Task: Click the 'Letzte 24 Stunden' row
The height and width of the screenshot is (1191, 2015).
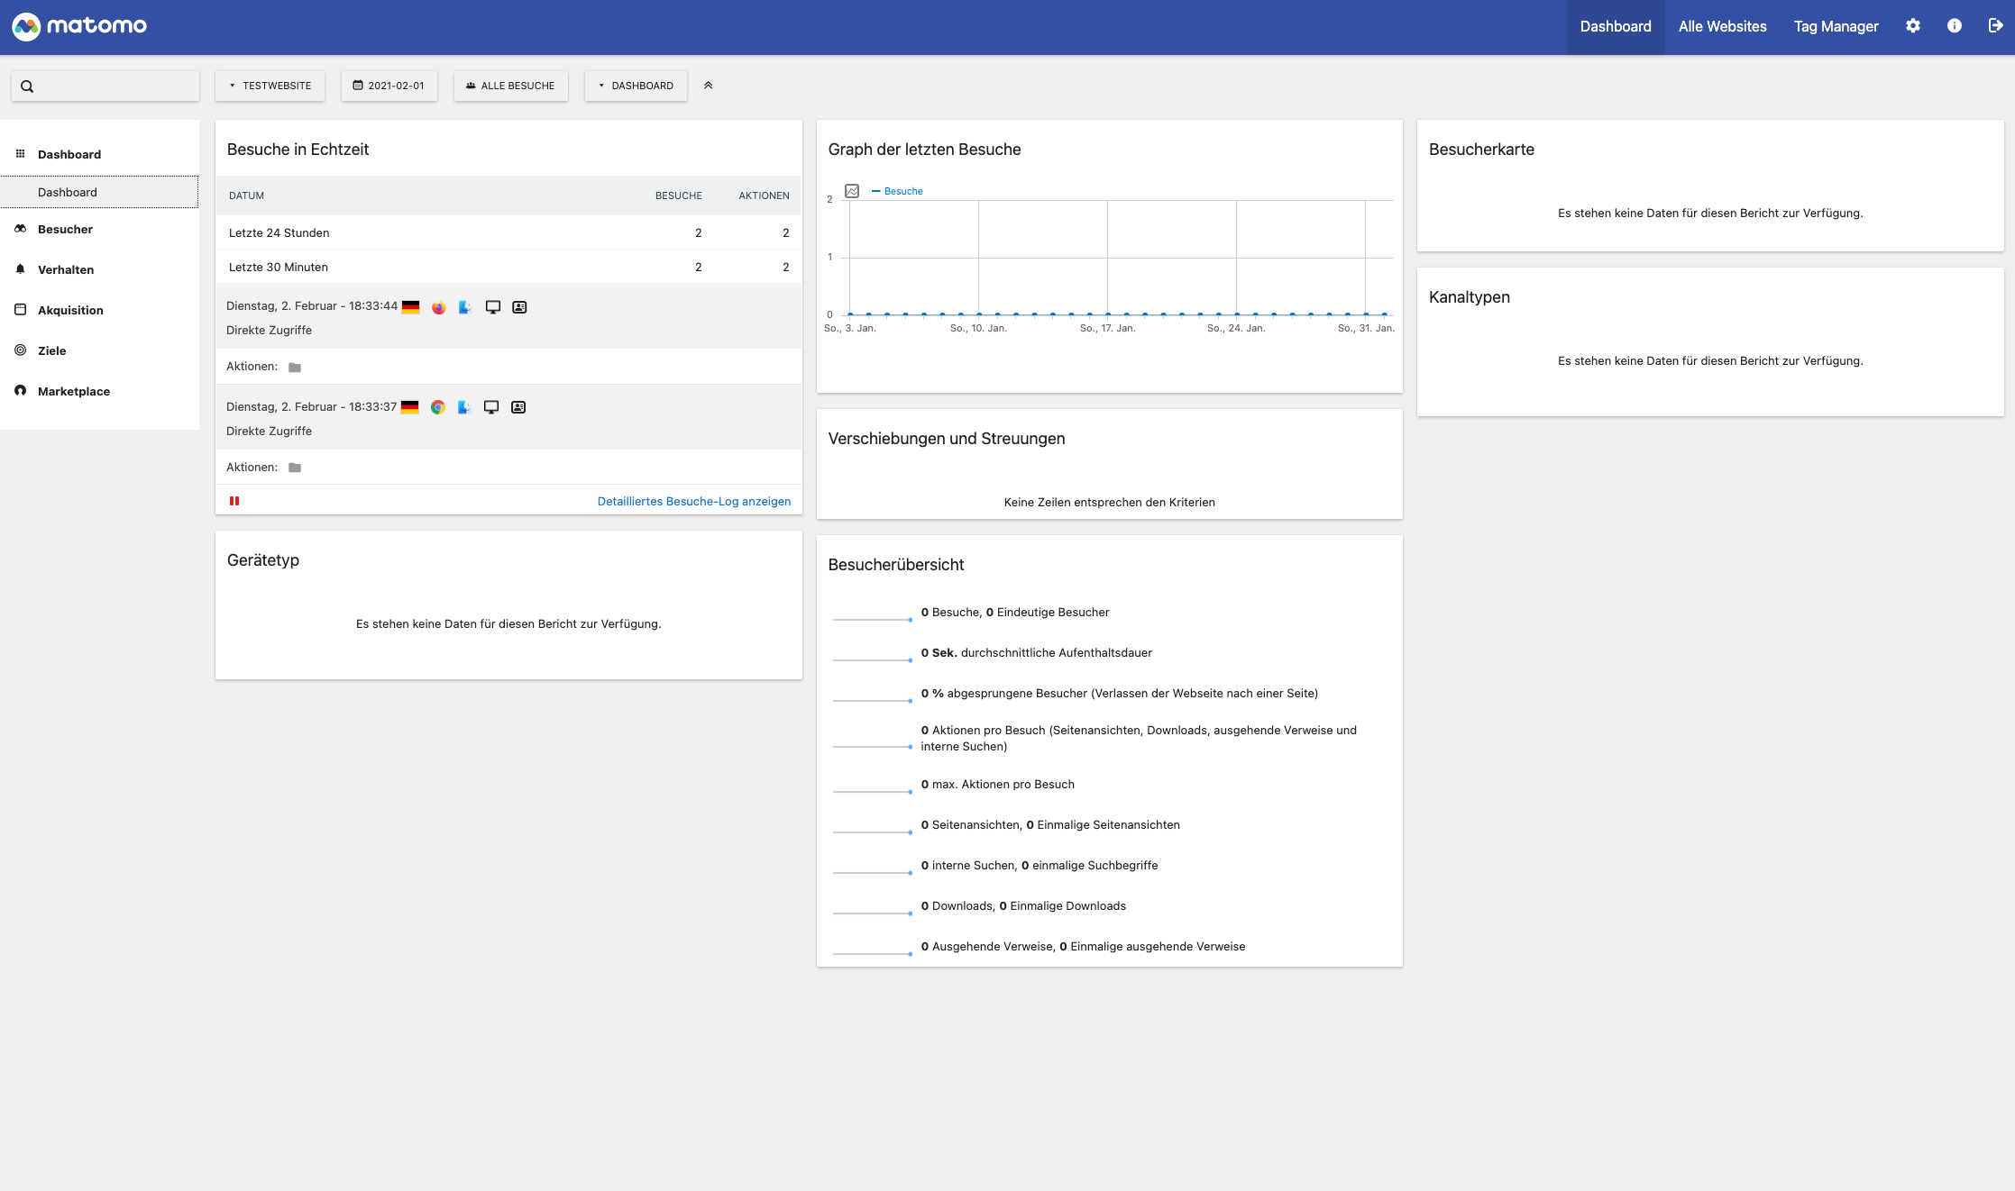Action: [508, 232]
